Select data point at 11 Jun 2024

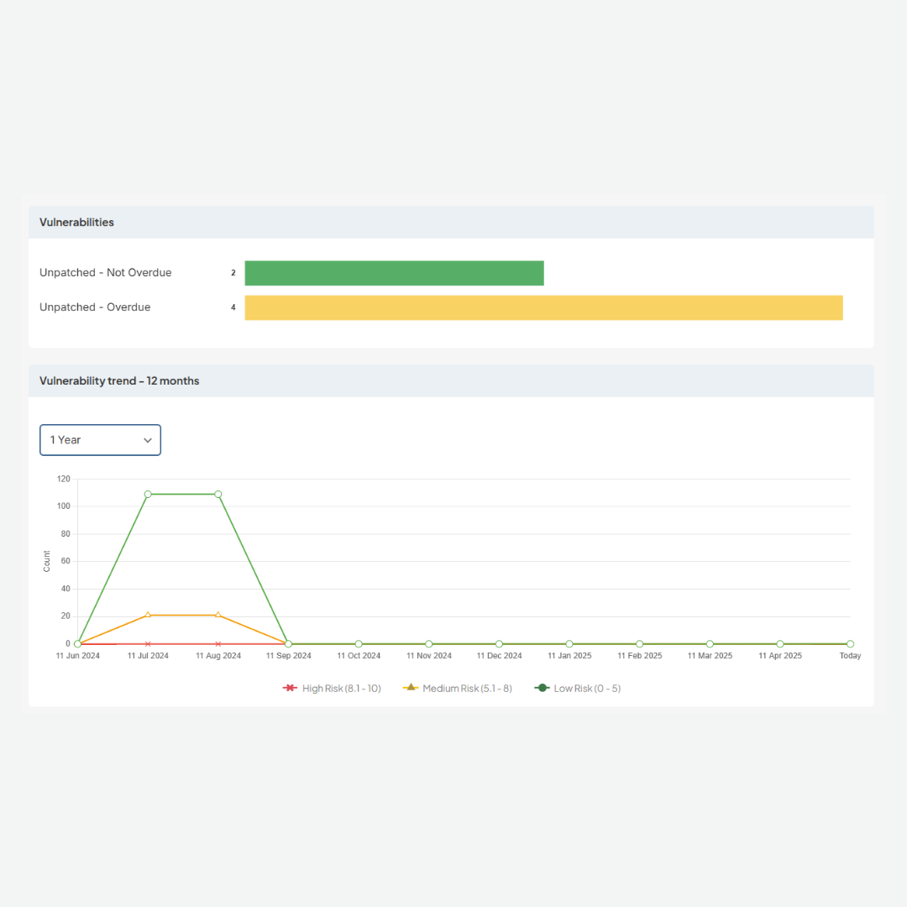tap(77, 644)
